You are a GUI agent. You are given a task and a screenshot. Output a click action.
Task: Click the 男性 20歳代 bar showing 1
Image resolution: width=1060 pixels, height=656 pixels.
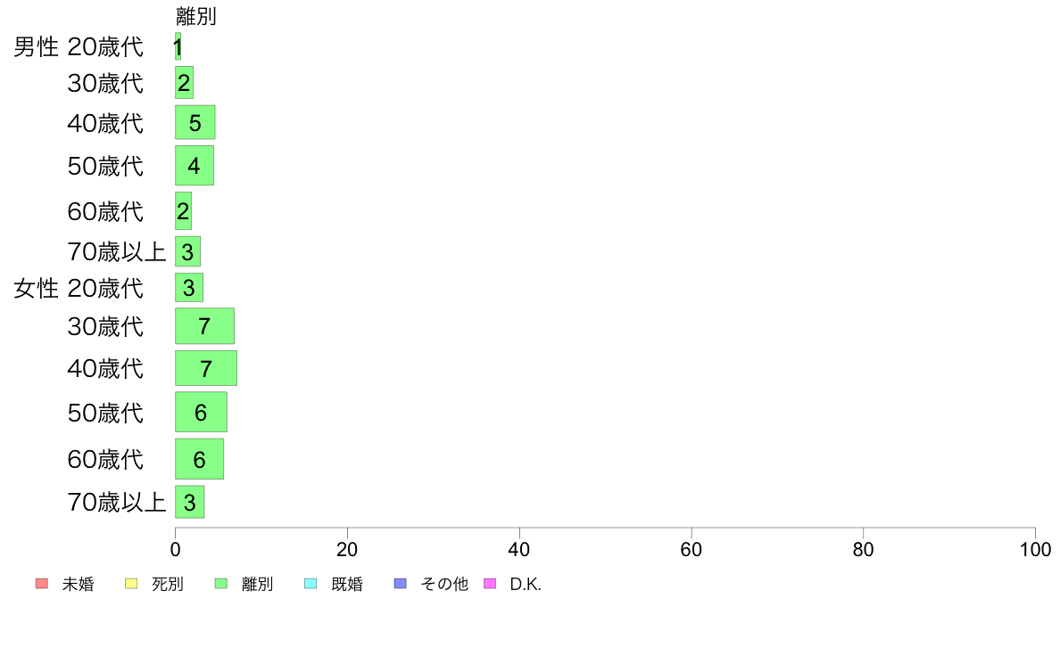point(178,46)
